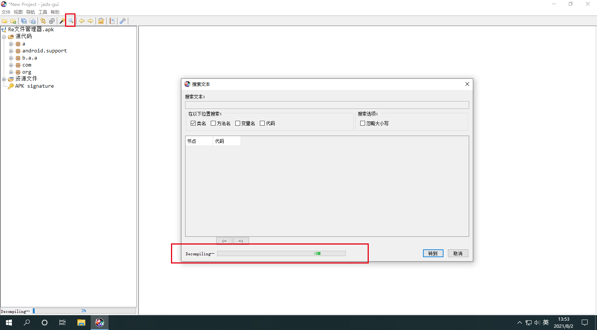Check the 方法名 checkbox
The width and height of the screenshot is (597, 330).
[213, 123]
